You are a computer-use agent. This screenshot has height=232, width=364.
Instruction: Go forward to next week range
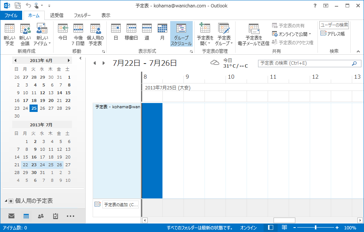click(x=103, y=63)
